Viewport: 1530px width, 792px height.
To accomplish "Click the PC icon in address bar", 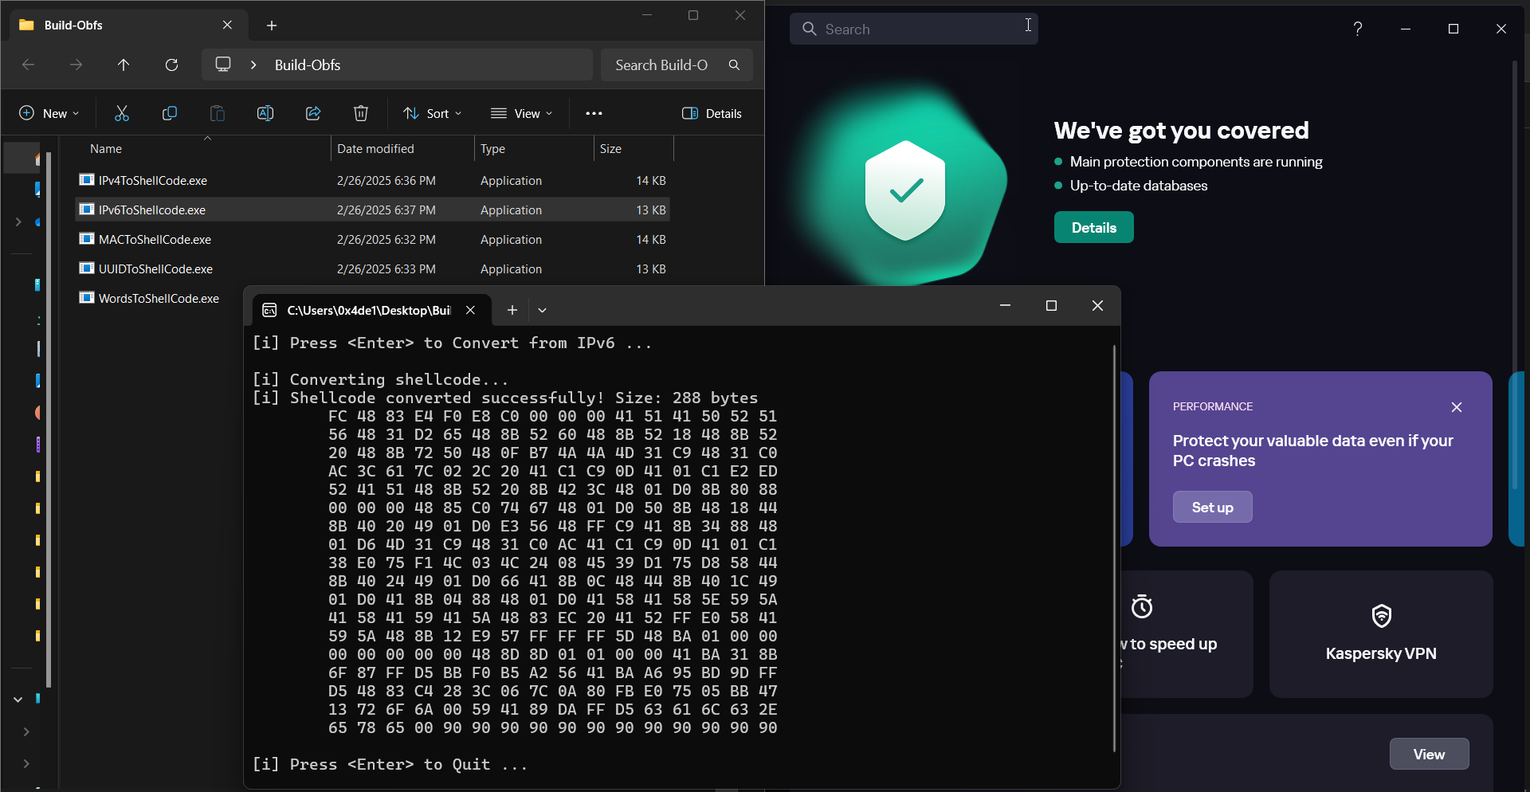I will click(x=223, y=65).
